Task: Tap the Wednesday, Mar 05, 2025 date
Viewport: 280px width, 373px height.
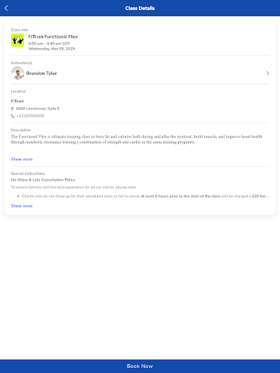Action: click(52, 49)
